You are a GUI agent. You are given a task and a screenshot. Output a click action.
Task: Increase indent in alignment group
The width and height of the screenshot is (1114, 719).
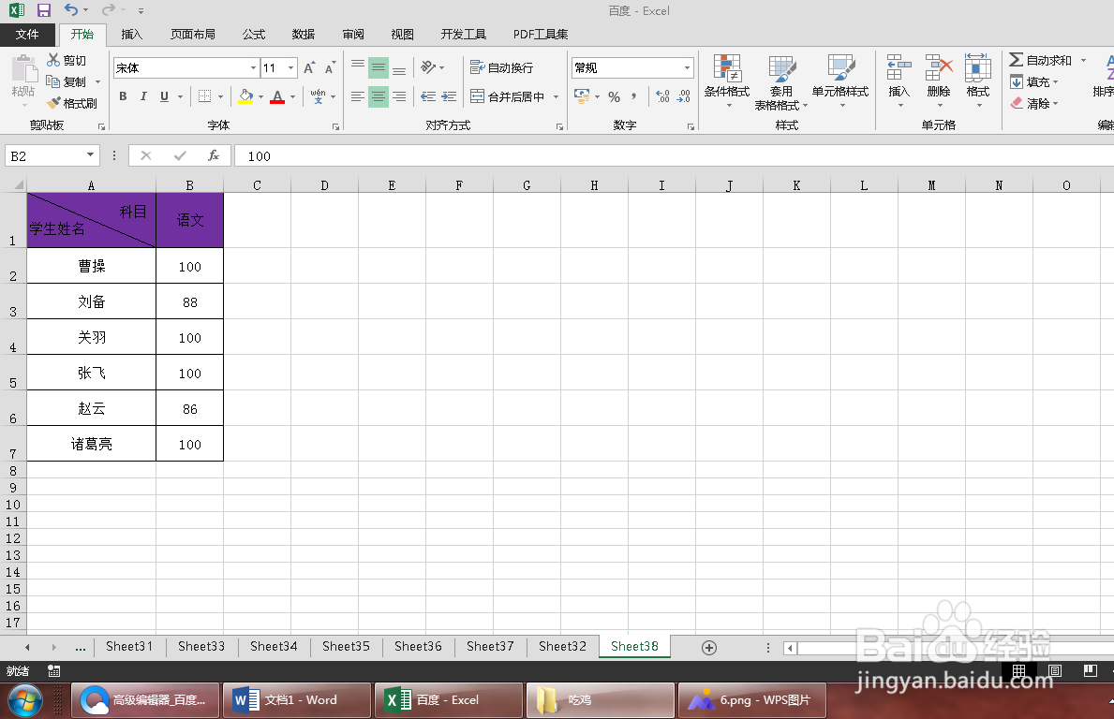449,95
